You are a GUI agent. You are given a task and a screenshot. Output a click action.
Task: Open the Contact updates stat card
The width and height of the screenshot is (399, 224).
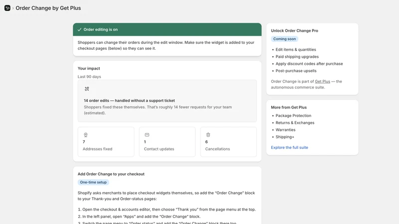pos(167,142)
